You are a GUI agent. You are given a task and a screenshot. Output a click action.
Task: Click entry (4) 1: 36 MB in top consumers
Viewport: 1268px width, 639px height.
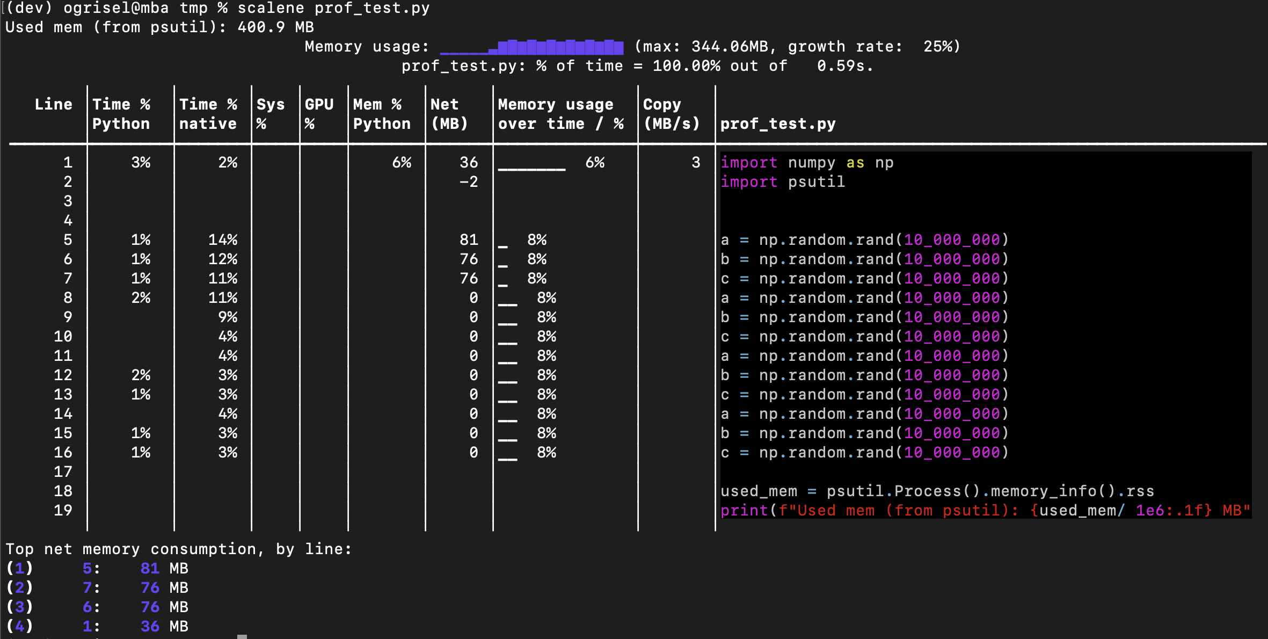[x=97, y=626]
